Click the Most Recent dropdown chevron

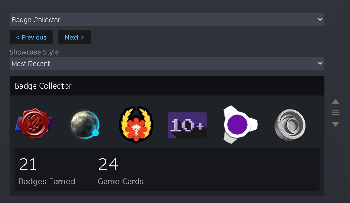(x=320, y=64)
